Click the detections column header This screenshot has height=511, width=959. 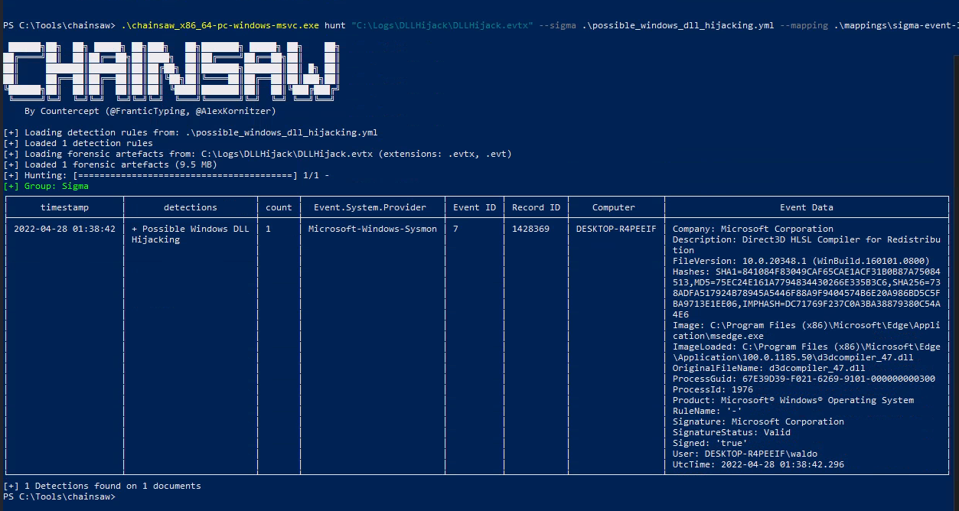[190, 207]
